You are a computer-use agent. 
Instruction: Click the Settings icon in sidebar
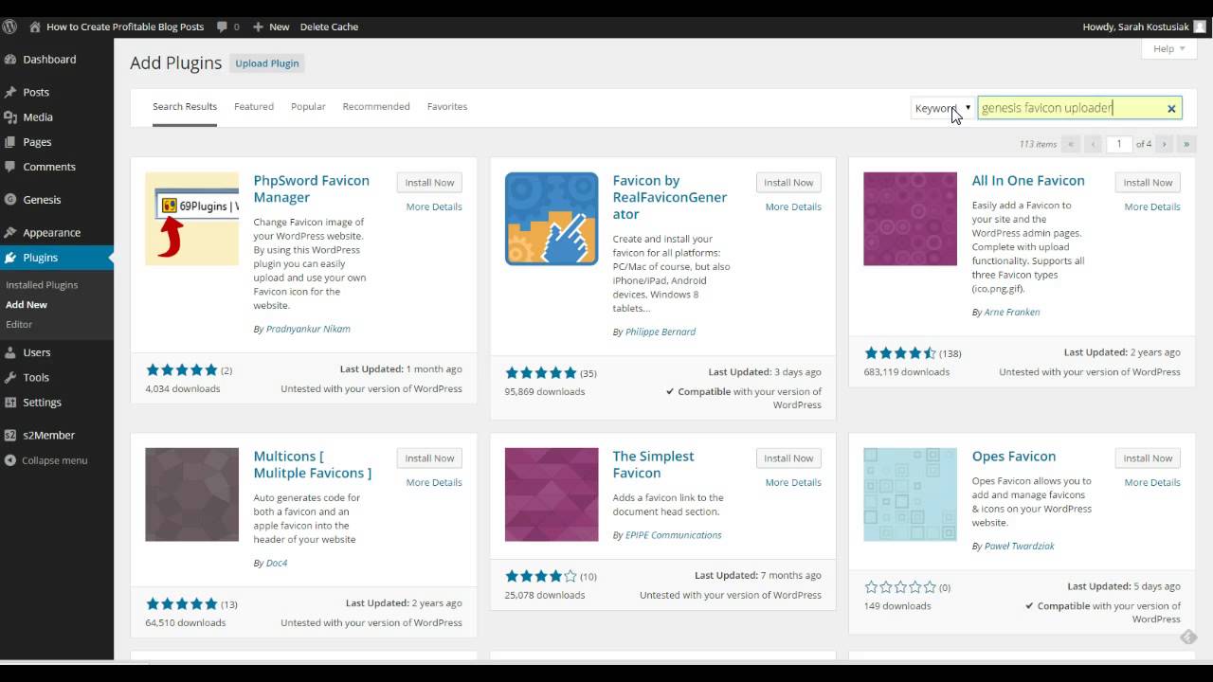10,402
